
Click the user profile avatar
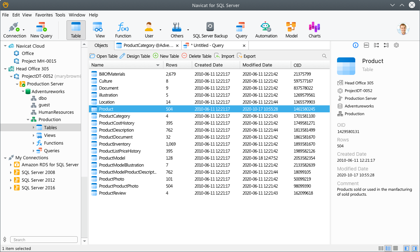pyautogui.click(x=403, y=29)
